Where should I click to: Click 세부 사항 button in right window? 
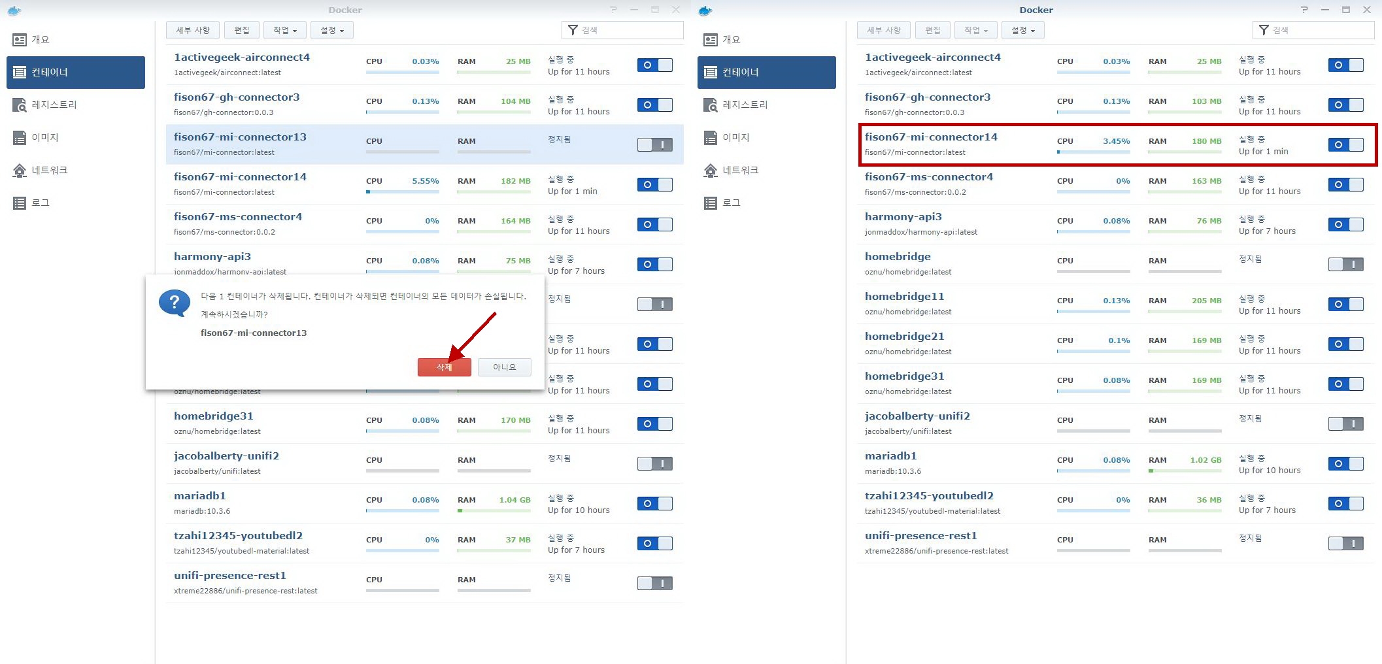[x=884, y=30]
